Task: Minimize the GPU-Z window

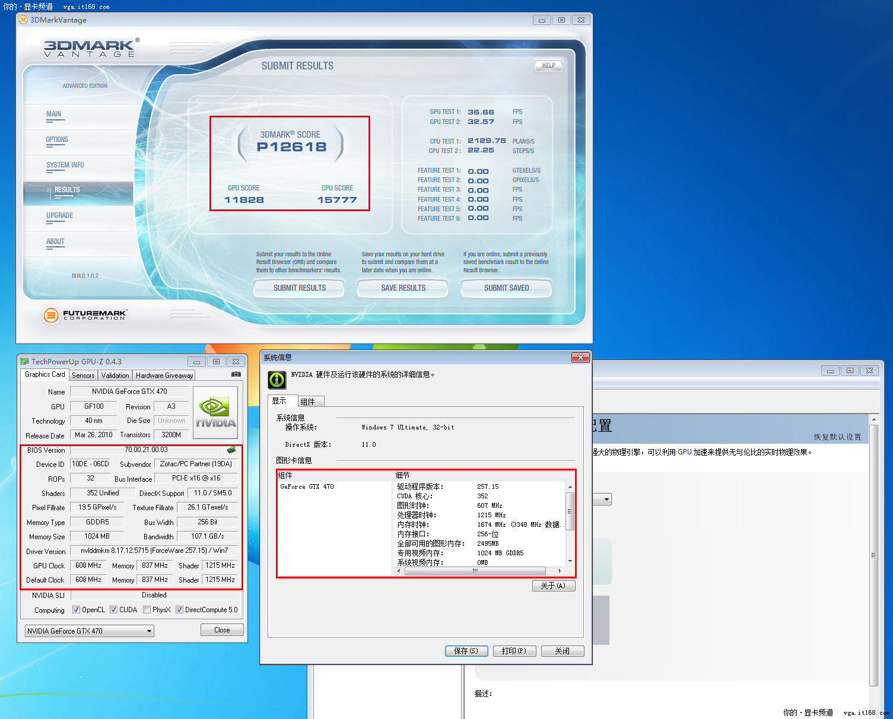Action: 196,361
